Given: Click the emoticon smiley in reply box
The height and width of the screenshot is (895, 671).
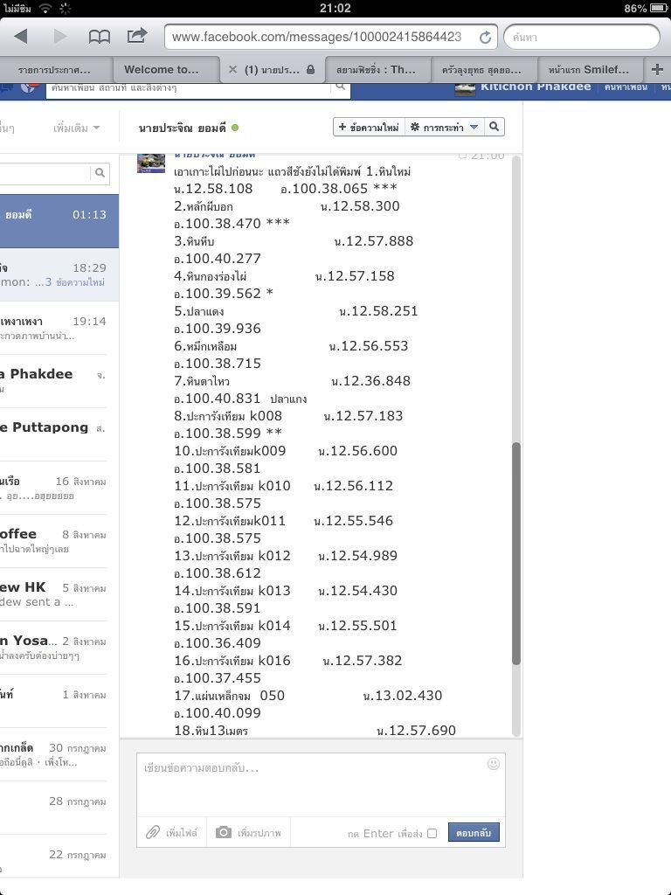Looking at the screenshot, I should point(494,764).
